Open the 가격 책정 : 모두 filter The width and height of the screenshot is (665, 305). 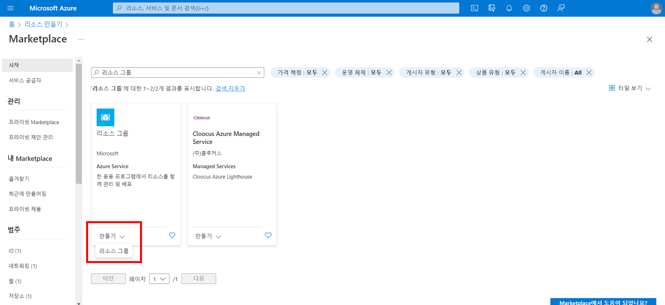(x=297, y=73)
